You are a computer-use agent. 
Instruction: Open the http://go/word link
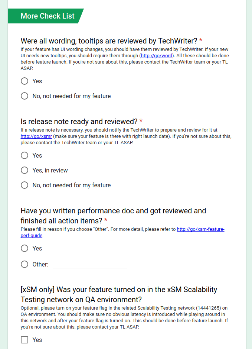point(157,56)
